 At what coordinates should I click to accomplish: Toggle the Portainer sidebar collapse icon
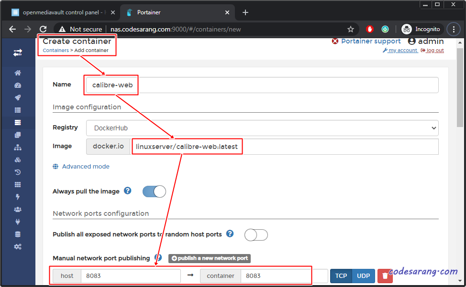click(x=18, y=53)
